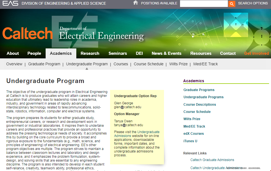
Task: Go to Course Schedule subnav item
Action: click(x=149, y=64)
